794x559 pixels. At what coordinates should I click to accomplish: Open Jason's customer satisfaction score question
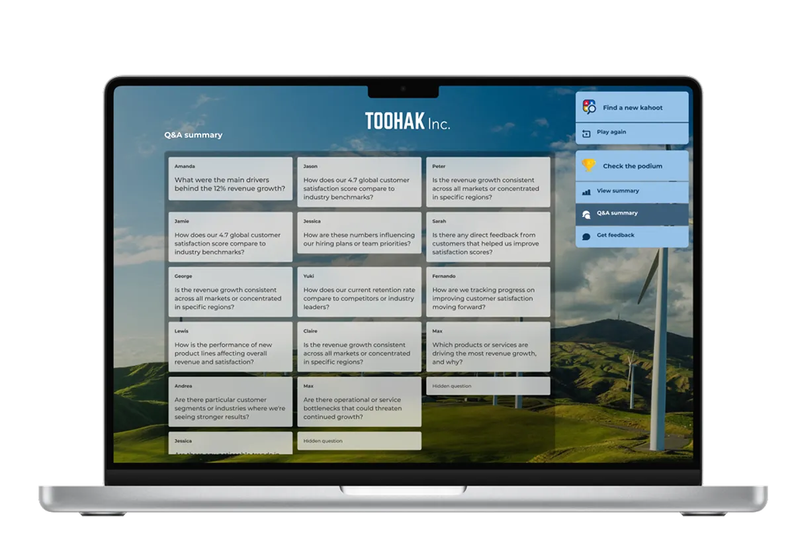pyautogui.click(x=359, y=182)
